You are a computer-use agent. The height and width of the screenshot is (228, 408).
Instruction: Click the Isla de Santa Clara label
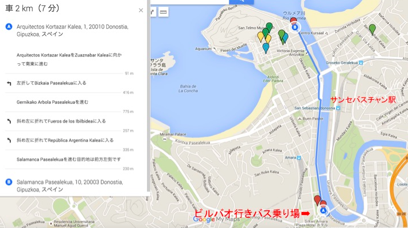point(159,67)
